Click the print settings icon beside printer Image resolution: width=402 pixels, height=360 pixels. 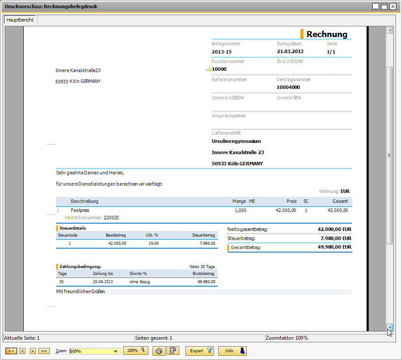(x=173, y=351)
